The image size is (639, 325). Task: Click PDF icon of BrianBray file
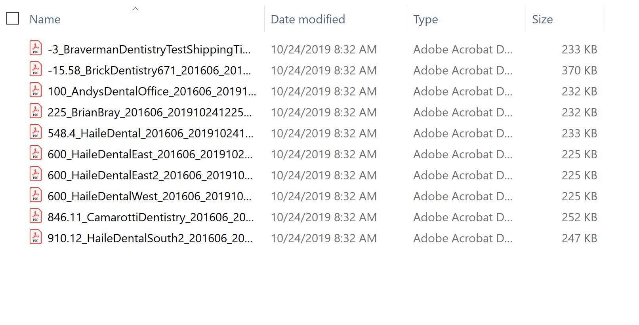coord(36,111)
